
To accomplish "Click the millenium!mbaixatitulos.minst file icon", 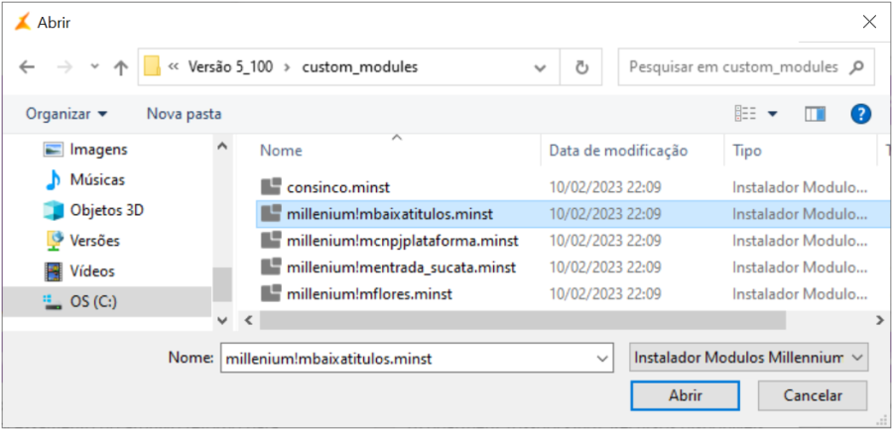I will (x=271, y=214).
